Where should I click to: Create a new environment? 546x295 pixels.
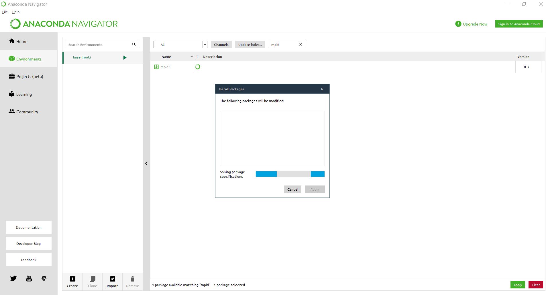(x=72, y=282)
